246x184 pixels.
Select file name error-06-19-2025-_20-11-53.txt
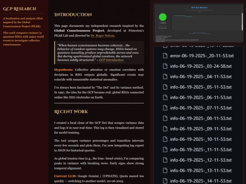click(202, 56)
